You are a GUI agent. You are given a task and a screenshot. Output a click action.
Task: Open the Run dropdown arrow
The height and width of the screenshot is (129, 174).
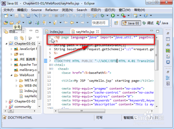click(118, 15)
